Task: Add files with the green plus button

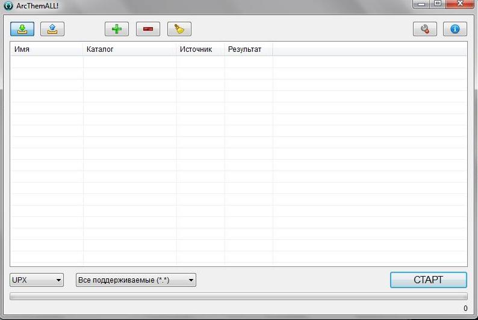Action: [x=117, y=29]
